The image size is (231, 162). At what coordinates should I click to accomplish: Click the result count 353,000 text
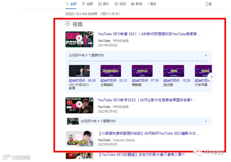[81, 14]
